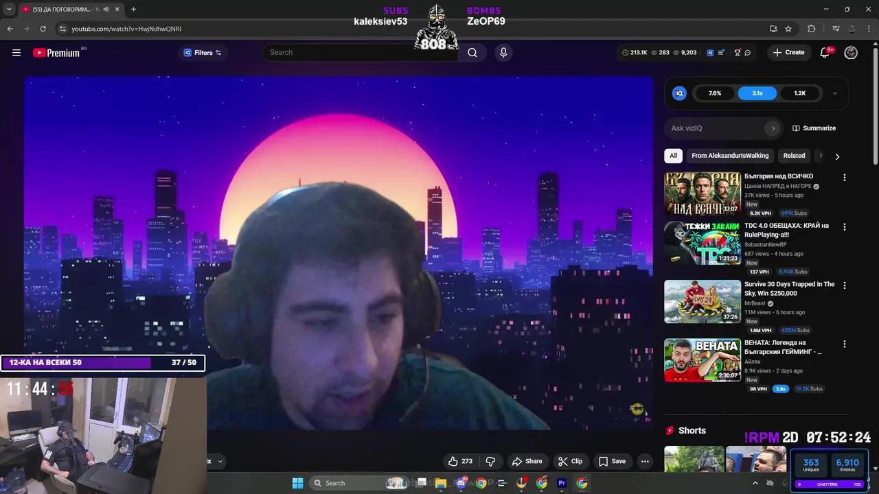Reload the page

coord(43,29)
